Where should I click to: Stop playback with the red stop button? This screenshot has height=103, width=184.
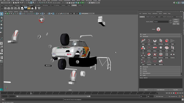pyautogui.click(x=176, y=93)
